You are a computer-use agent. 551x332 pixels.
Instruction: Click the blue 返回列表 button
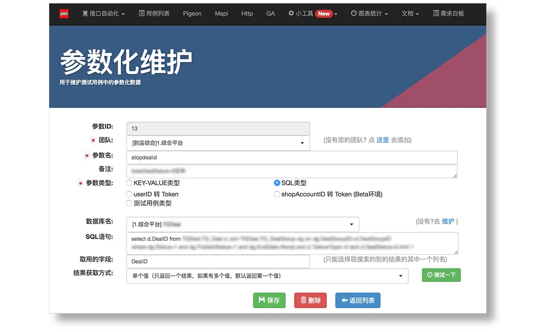pyautogui.click(x=358, y=300)
